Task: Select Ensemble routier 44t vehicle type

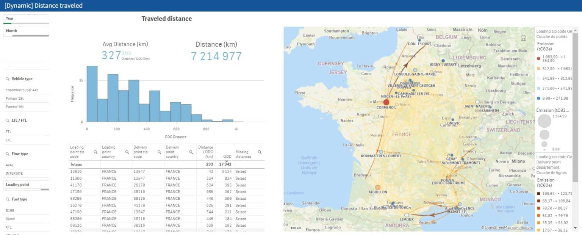Action: [22, 90]
